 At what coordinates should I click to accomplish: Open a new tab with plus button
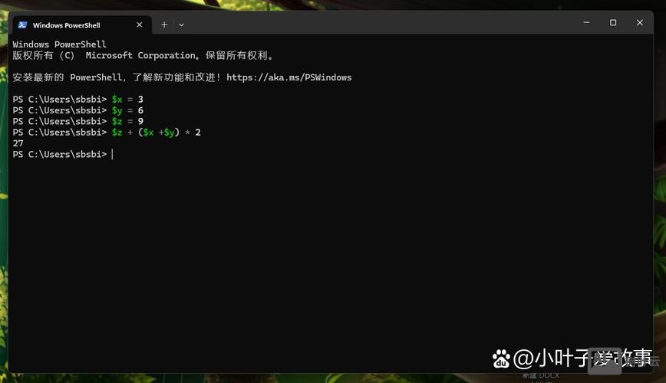click(x=163, y=25)
